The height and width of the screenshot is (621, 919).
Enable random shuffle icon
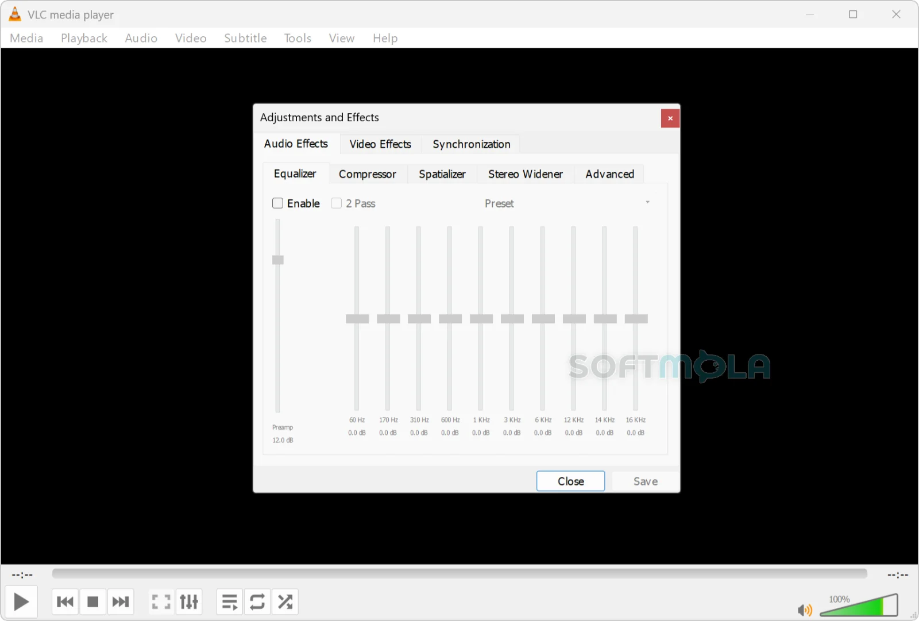285,601
